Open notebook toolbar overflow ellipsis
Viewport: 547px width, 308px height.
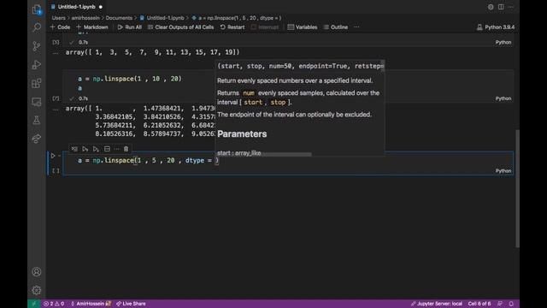point(356,27)
